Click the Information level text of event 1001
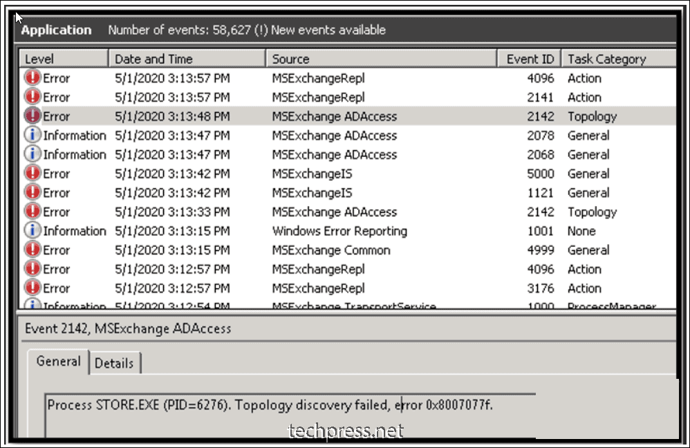Image resolution: width=690 pixels, height=448 pixels. pyautogui.click(x=75, y=231)
